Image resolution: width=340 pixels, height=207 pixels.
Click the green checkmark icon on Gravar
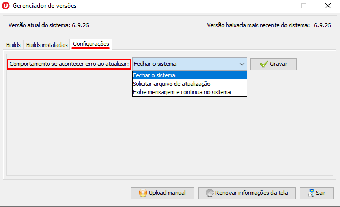click(264, 64)
